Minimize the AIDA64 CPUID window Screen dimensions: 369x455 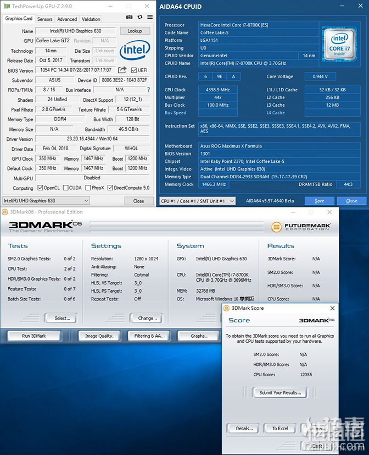(x=342, y=6)
